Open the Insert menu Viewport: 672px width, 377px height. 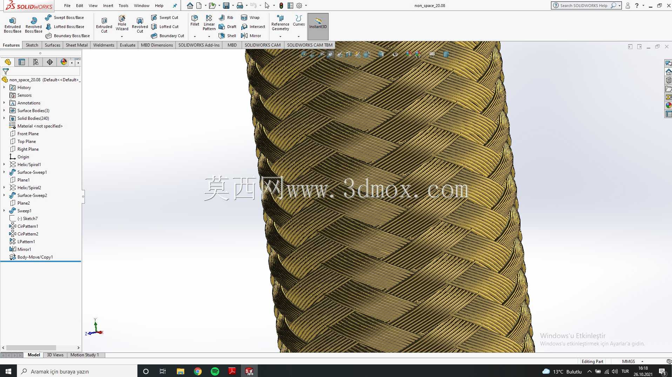[108, 6]
